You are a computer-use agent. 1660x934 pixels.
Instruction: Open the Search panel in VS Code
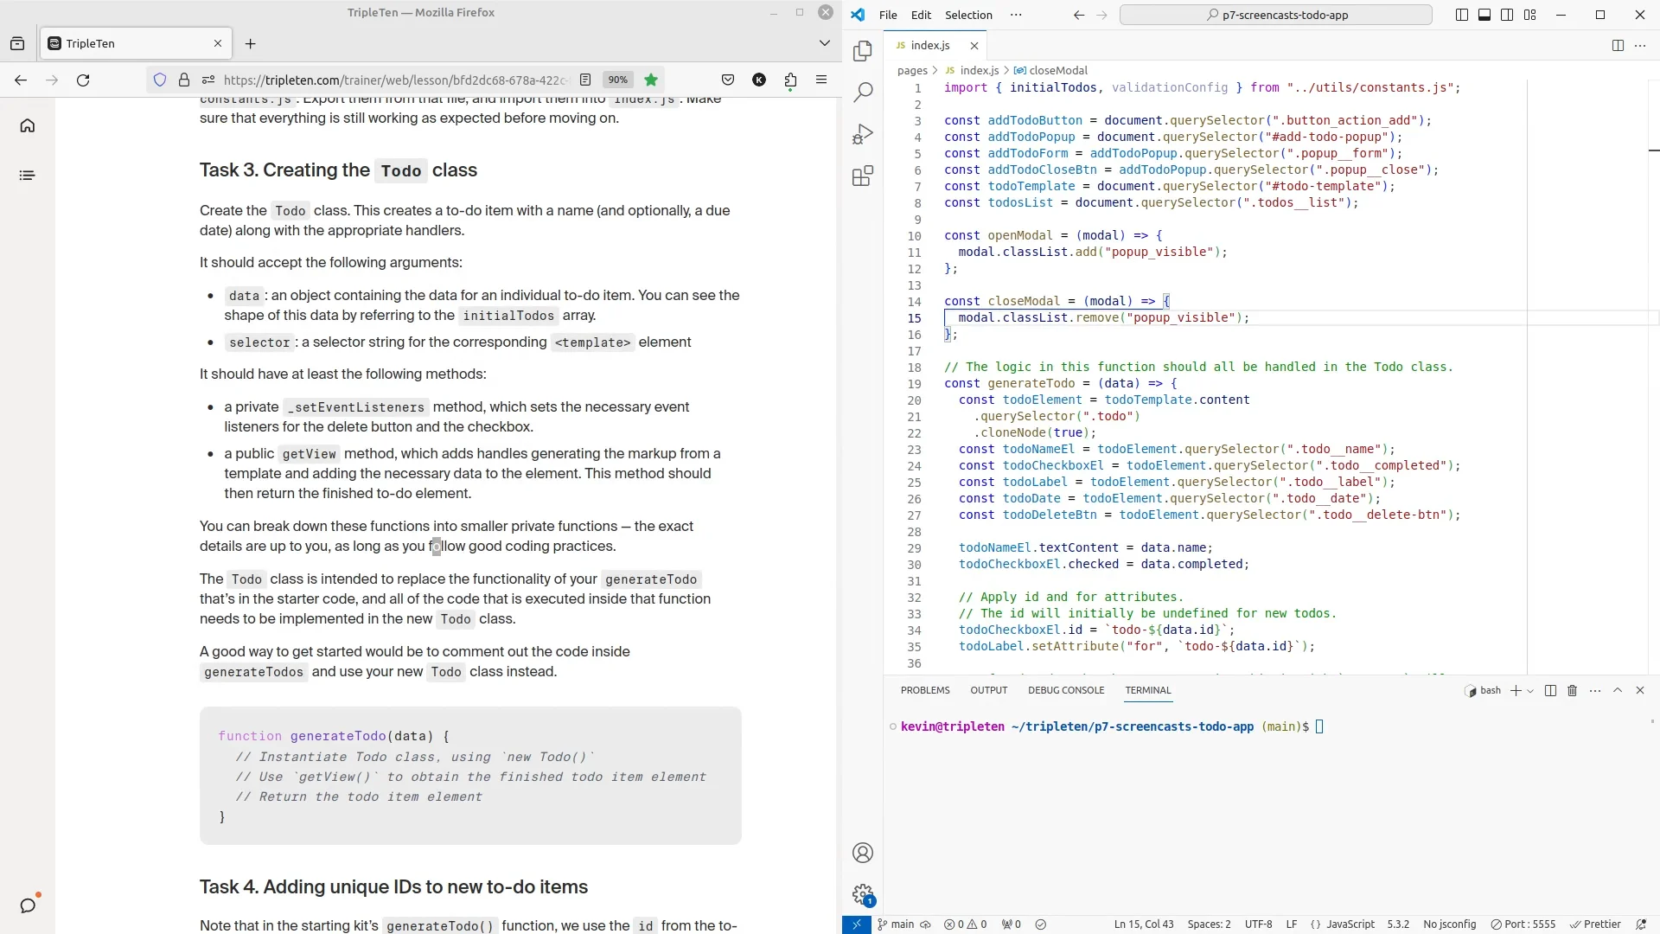(x=863, y=91)
